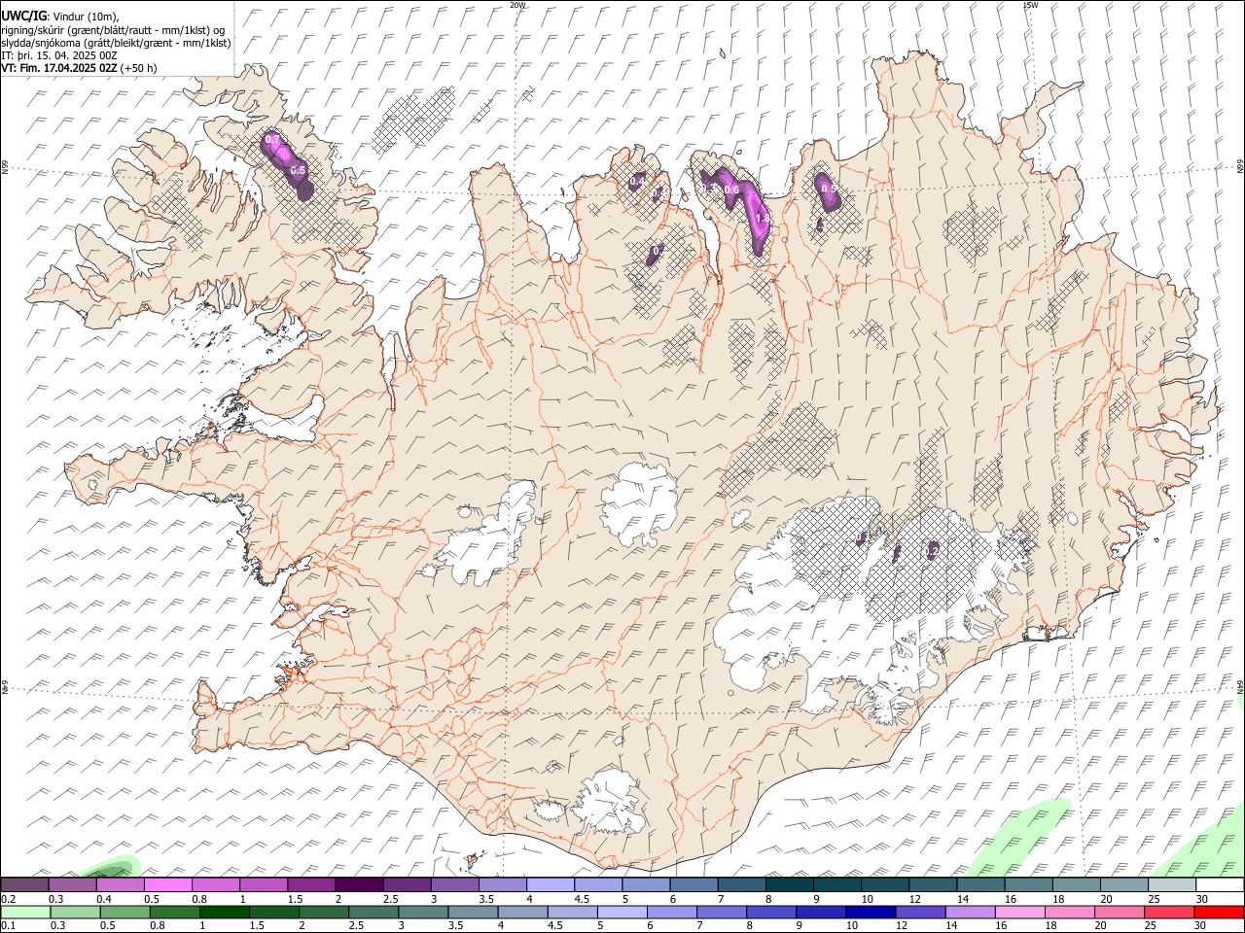The height and width of the screenshot is (933, 1245).
Task: Click the green rain patch off the southwest coast
Action: (112, 867)
